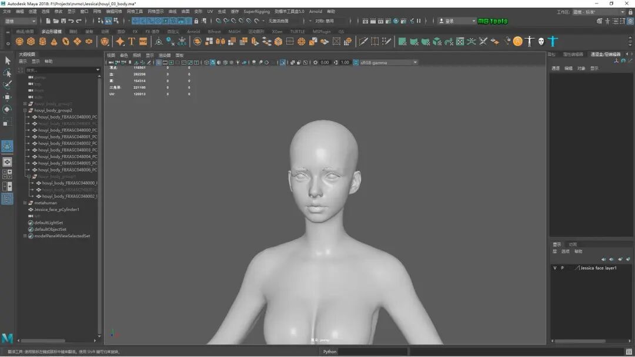The image size is (635, 357).
Task: Click the MB Tools button
Action: (493, 21)
